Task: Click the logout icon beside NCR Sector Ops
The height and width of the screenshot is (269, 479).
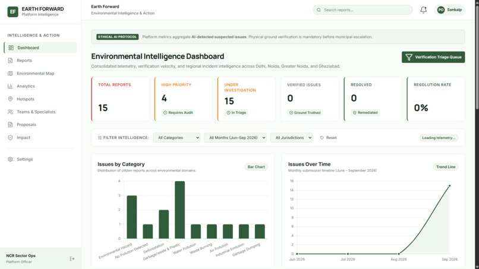Action: click(x=72, y=259)
